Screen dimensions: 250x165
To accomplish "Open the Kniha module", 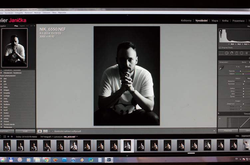I will (x=225, y=21).
